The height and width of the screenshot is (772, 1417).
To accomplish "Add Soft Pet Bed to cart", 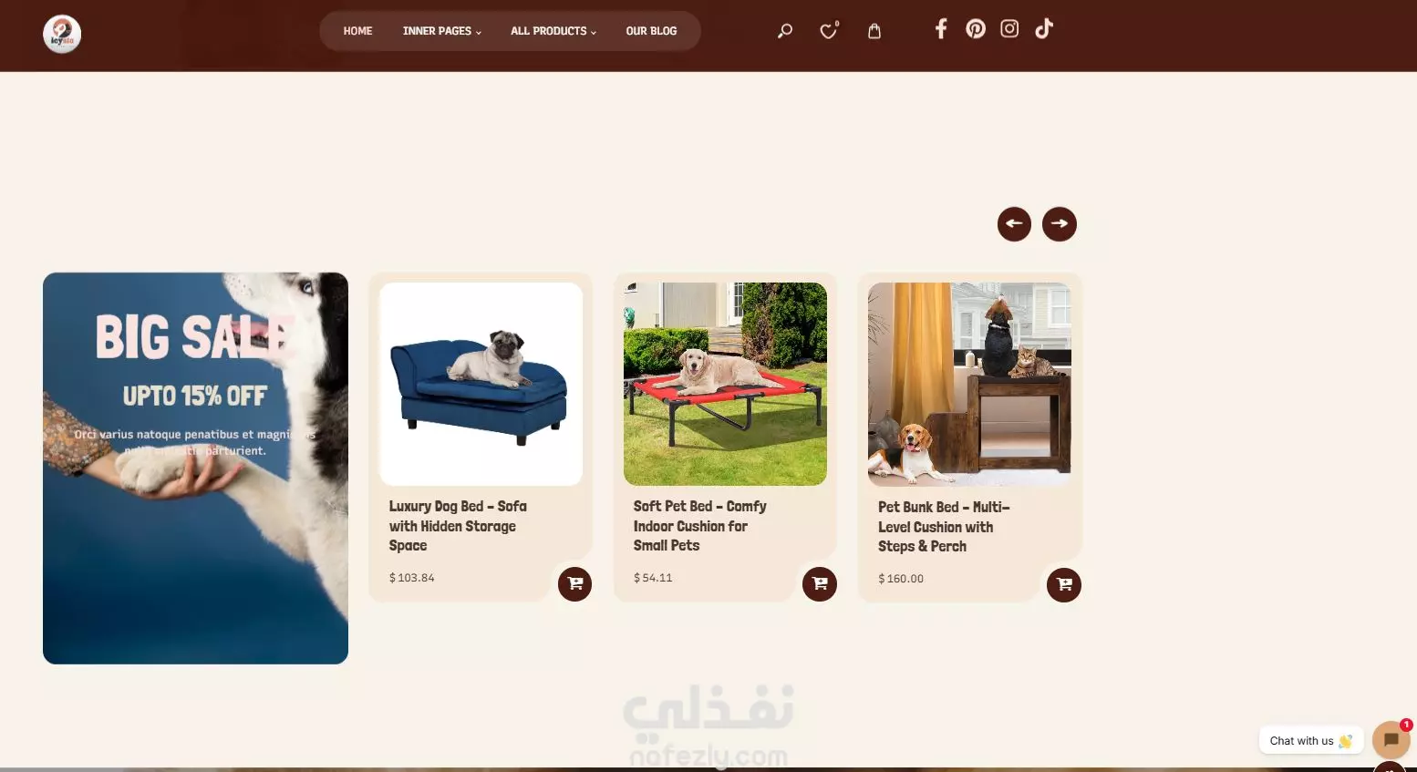I will tap(820, 583).
